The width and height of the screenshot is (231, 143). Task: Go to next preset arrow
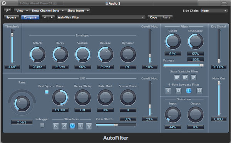(52, 17)
